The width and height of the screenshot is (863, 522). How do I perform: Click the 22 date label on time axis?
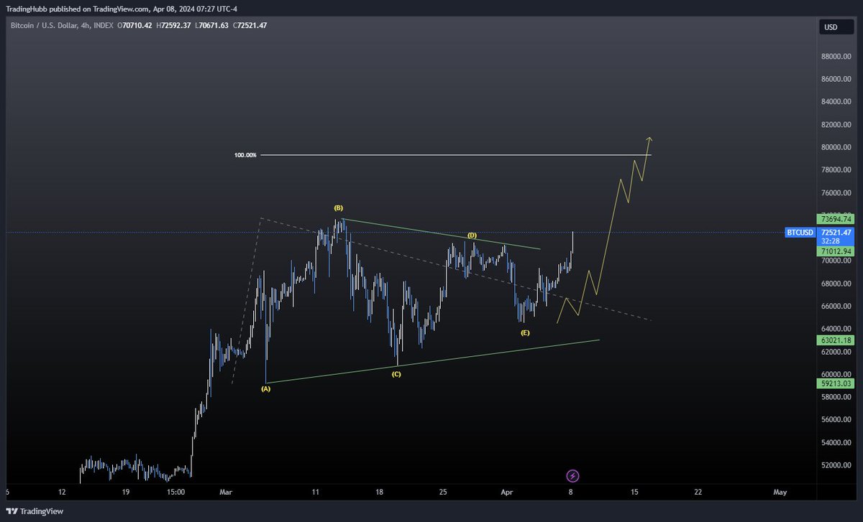(x=698, y=493)
